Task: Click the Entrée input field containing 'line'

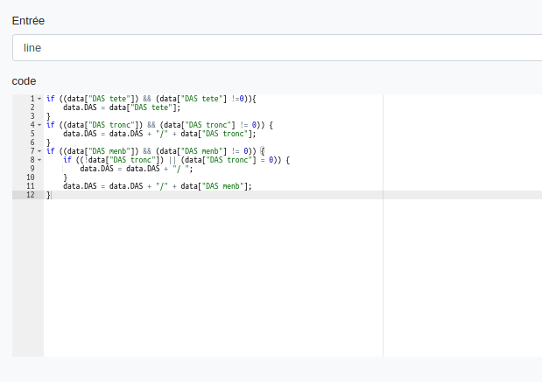Action: coord(277,48)
